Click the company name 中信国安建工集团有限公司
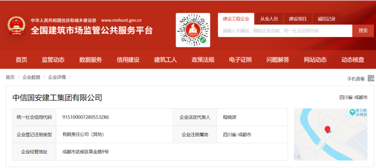 (57, 98)
